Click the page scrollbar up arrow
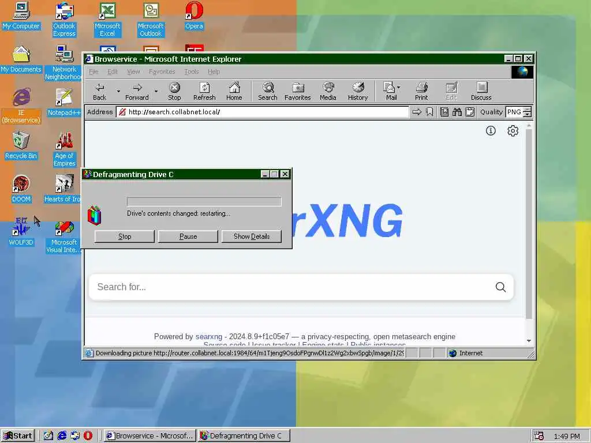Viewport: 591px width, 443px height. click(529, 125)
